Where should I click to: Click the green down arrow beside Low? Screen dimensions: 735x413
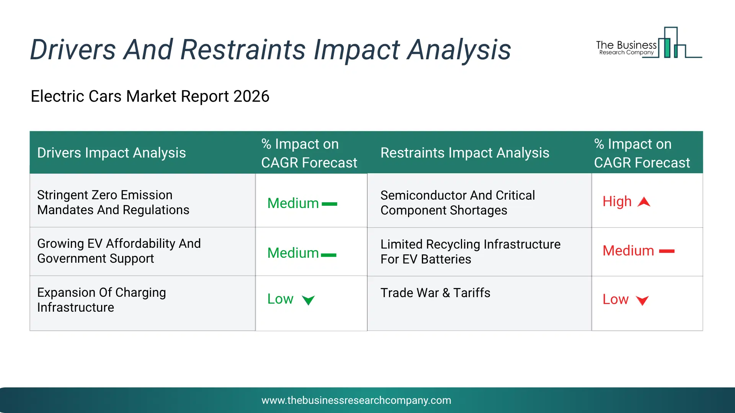click(308, 300)
